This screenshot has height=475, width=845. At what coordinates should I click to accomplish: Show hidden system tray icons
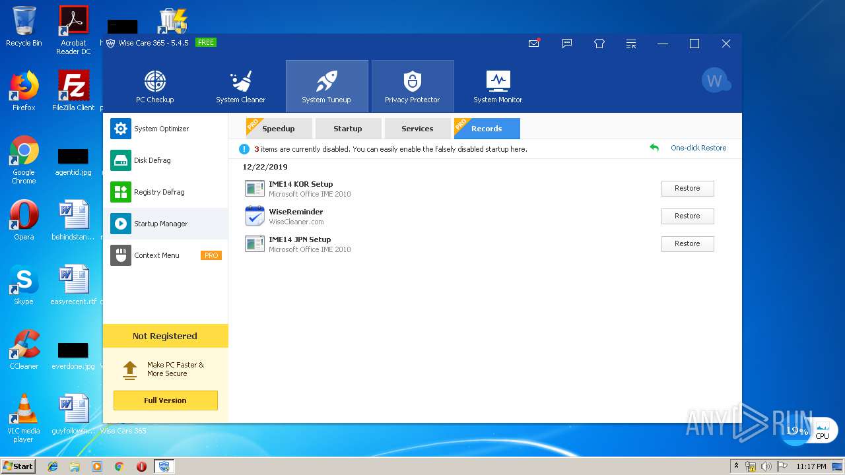pyautogui.click(x=737, y=466)
